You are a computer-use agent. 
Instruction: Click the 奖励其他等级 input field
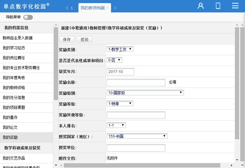[136, 115]
